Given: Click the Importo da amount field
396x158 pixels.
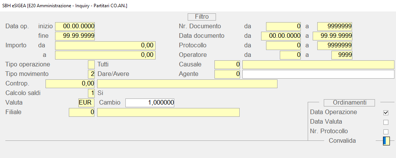Looking at the screenshot, I should click(105, 45).
